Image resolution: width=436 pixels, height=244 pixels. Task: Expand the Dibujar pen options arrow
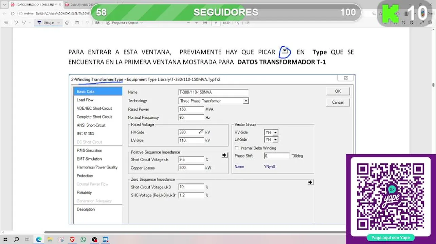tap(58, 23)
